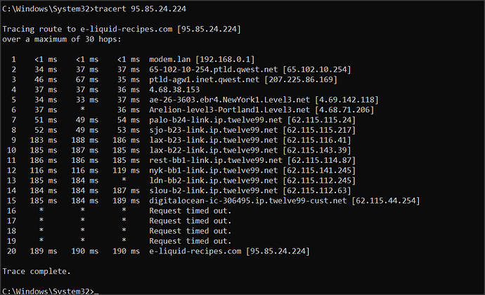The height and width of the screenshot is (295, 485).
Task: Click rest-bb1-link.ip.twelve99.net hostname
Action: [216, 160]
